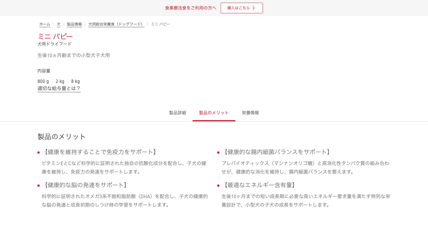The width and height of the screenshot is (428, 240).
Task: Select the 製品のメリット tab
Action: point(214,113)
